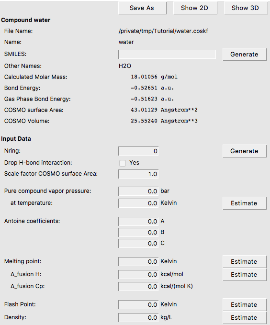Select file path /private/tmp/Tutorial/water.coskf

(x=163, y=31)
